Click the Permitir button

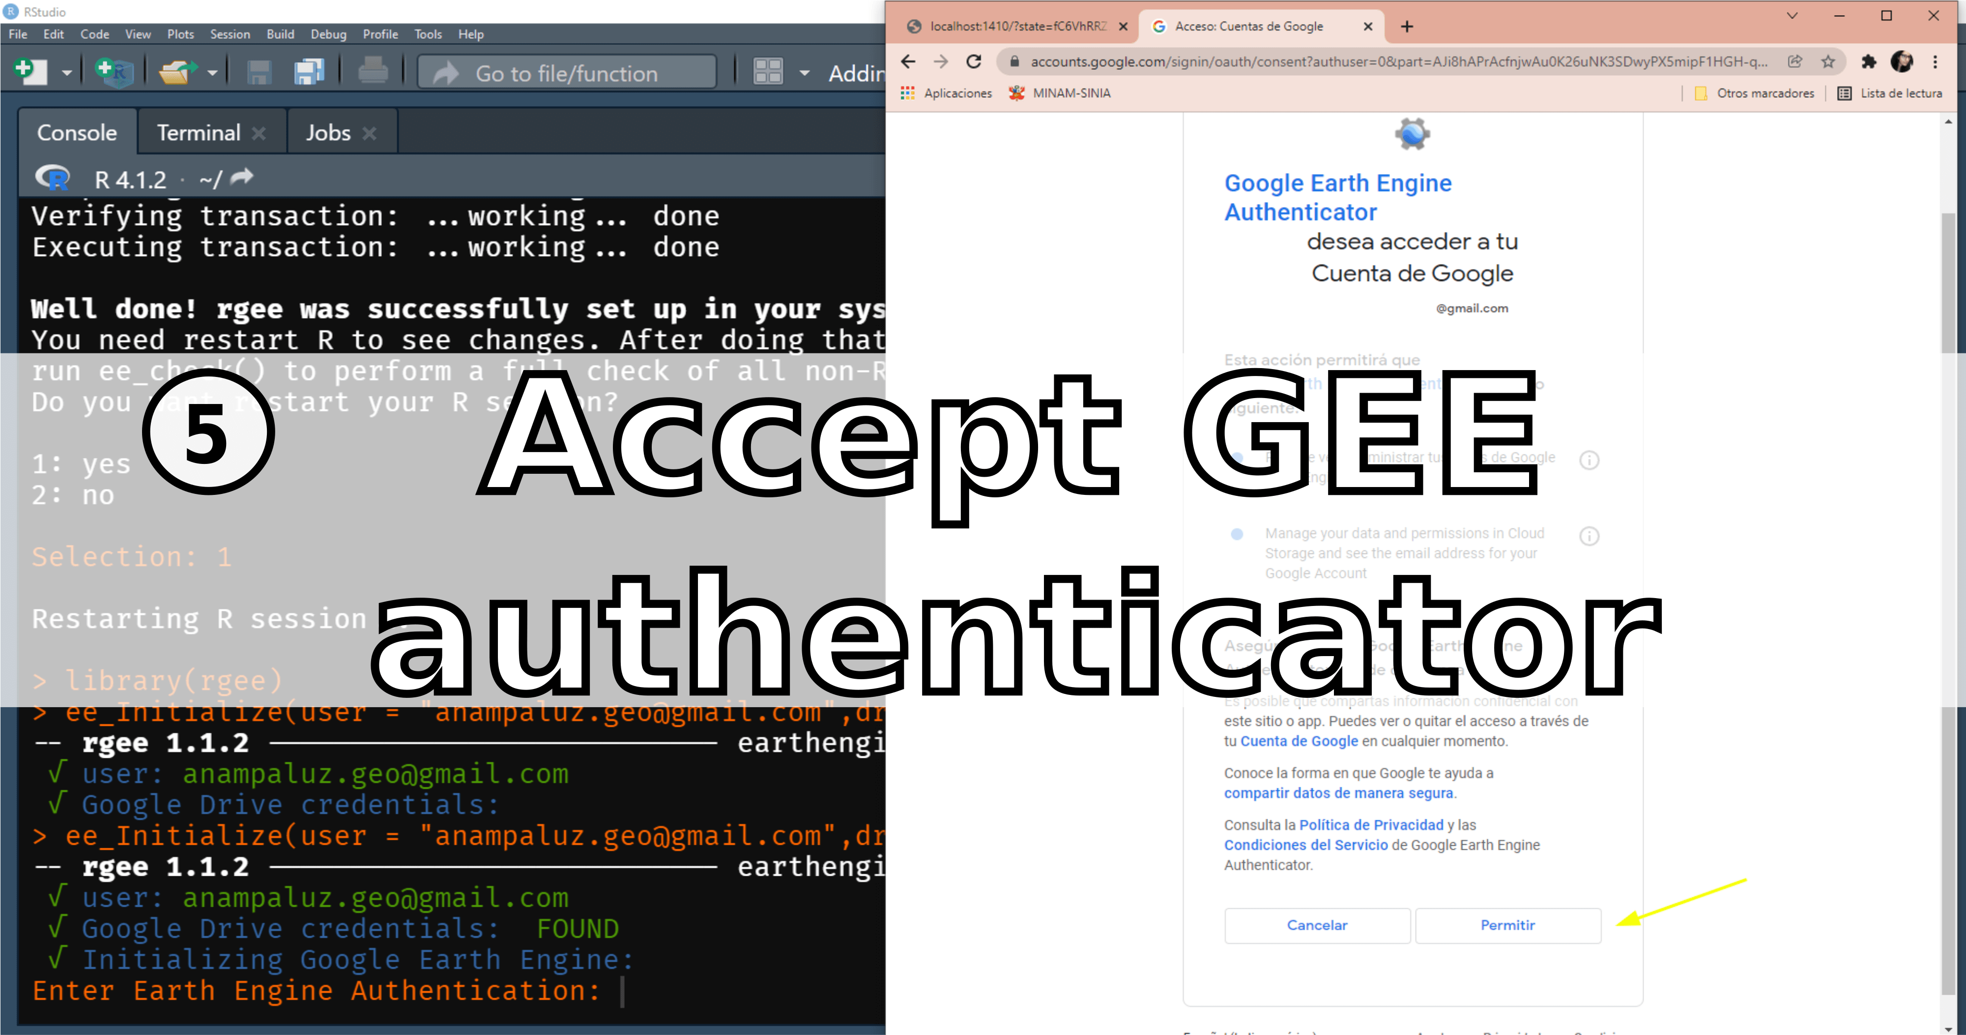pyautogui.click(x=1508, y=925)
